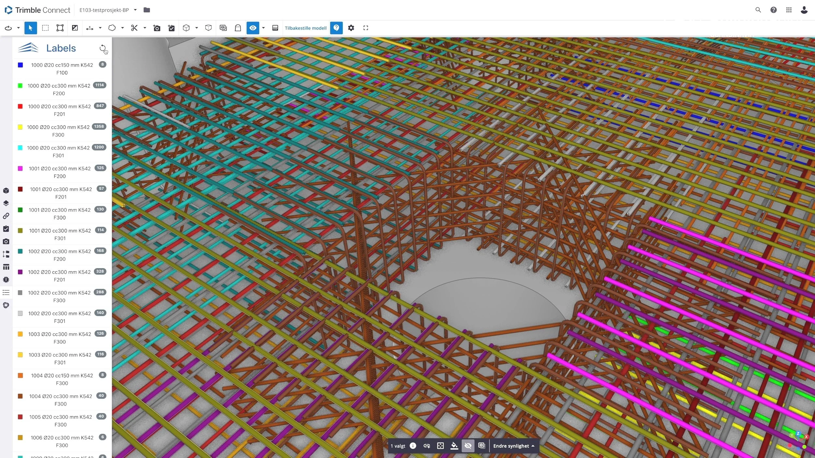Select the 3D cube view icon
Screen dimensions: 815x458
pyautogui.click(x=186, y=28)
